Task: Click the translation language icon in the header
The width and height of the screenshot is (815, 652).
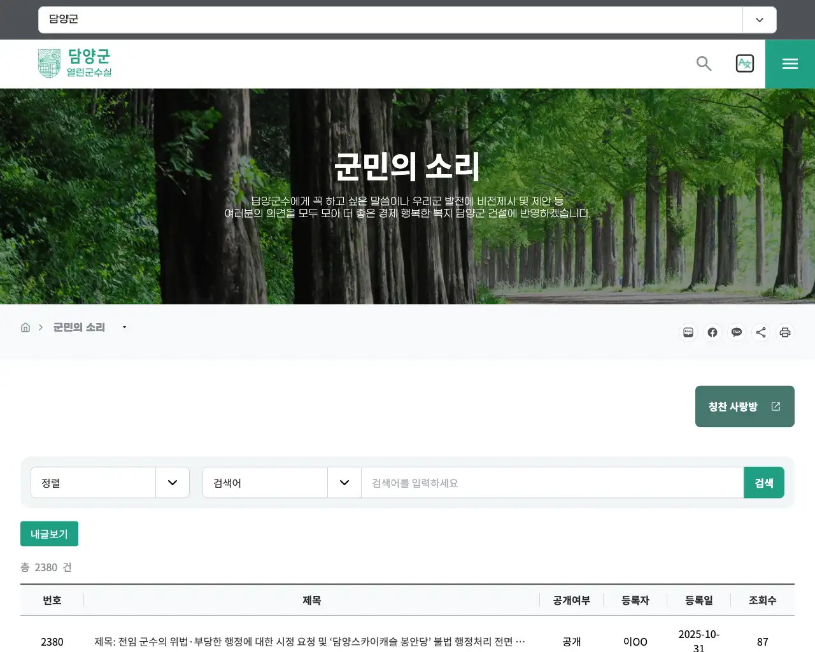Action: [745, 63]
